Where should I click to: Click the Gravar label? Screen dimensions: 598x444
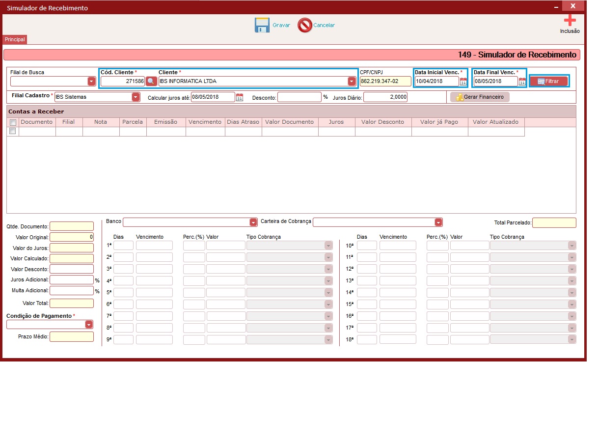(281, 25)
